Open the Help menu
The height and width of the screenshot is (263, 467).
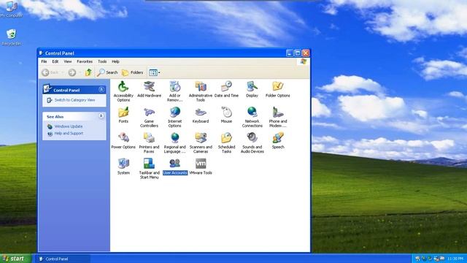(x=115, y=61)
